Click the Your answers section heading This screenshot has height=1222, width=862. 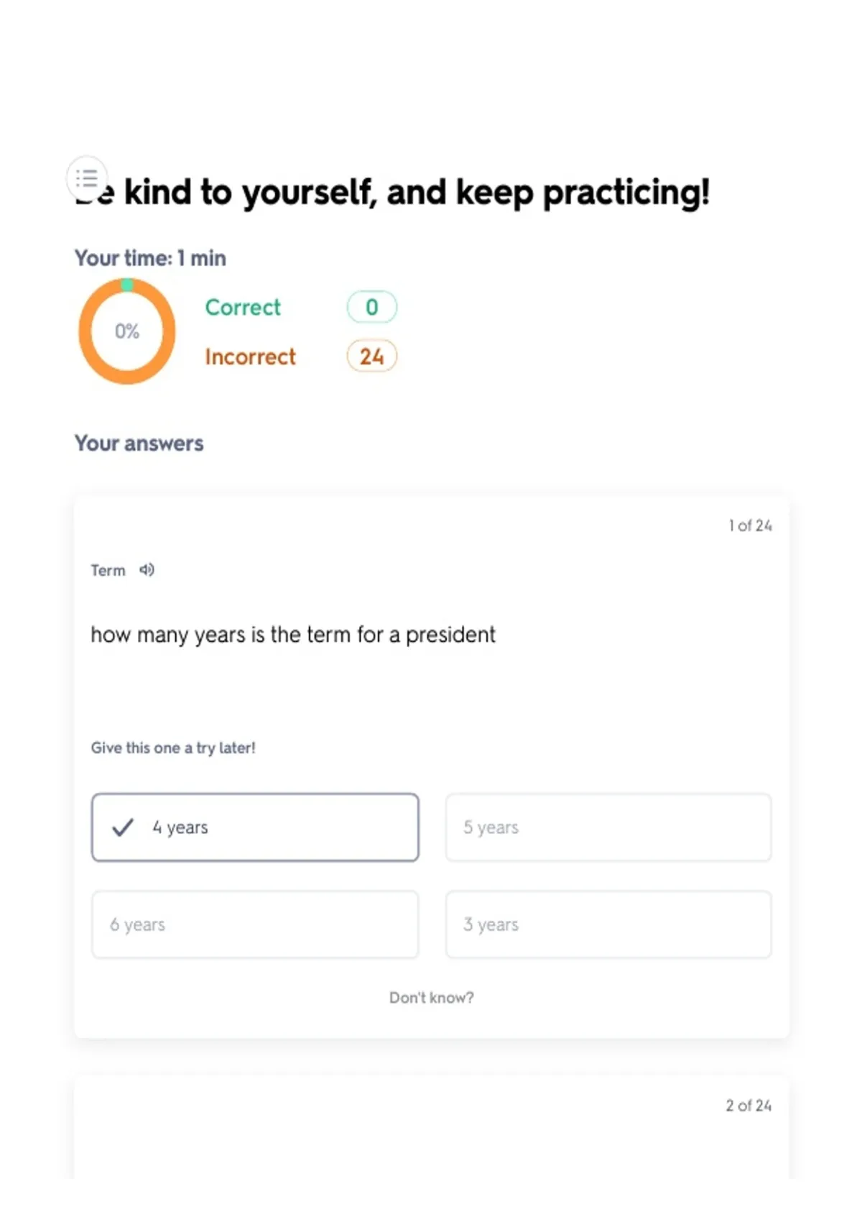139,444
